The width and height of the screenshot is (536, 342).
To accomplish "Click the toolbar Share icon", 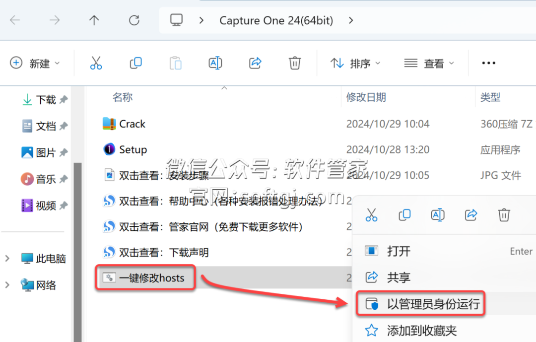I will [255, 63].
